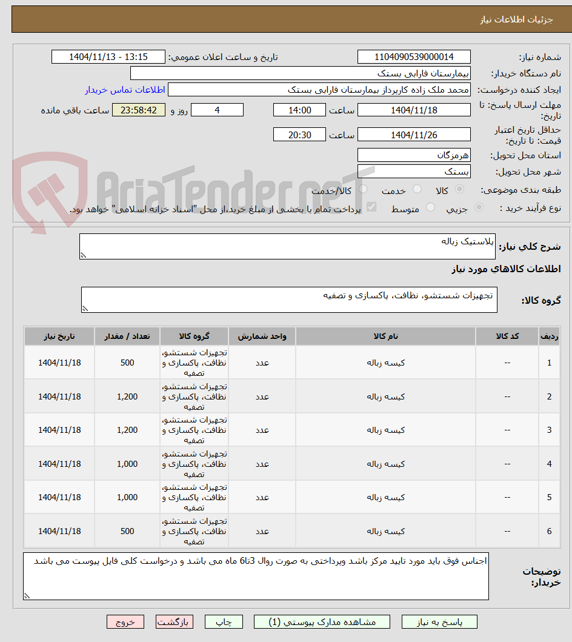Click quantity 1,000 in row 5
572x642 pixels.
coord(127,498)
